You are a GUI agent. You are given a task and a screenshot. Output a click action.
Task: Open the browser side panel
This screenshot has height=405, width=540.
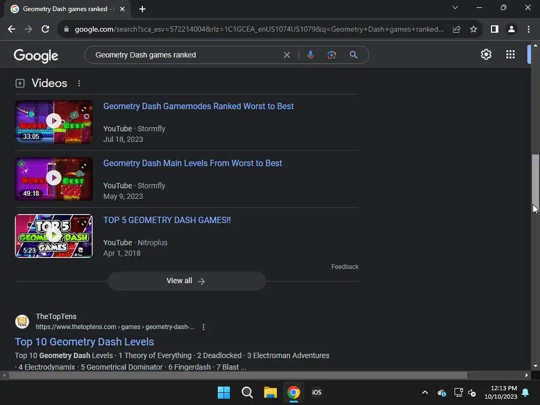tap(495, 30)
